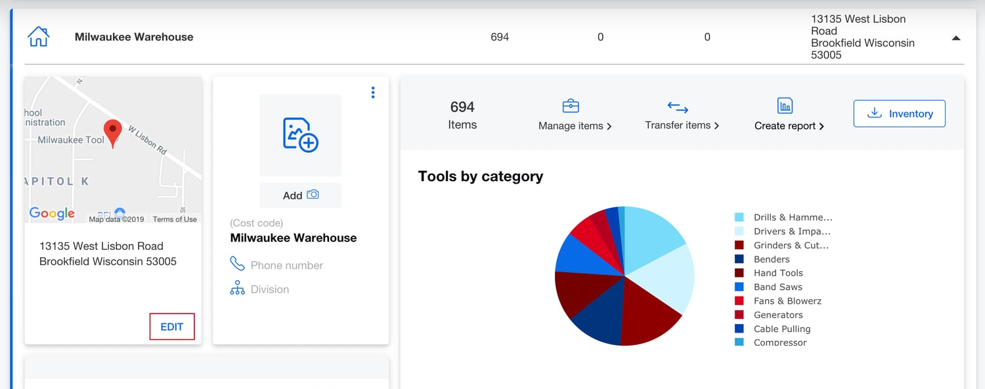
Task: Click the add image placeholder icon
Action: click(301, 135)
